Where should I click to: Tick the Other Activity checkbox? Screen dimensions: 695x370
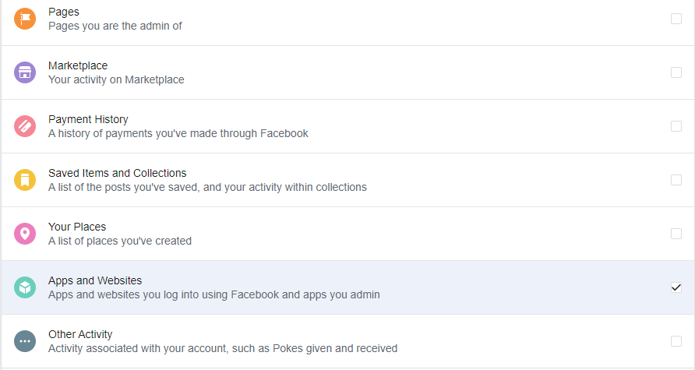(x=676, y=341)
